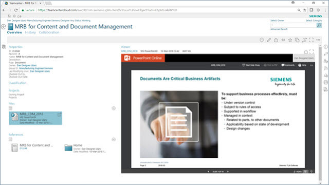Switch to the Collaboration tab
This screenshot has height=185, width=329.
[49, 32]
